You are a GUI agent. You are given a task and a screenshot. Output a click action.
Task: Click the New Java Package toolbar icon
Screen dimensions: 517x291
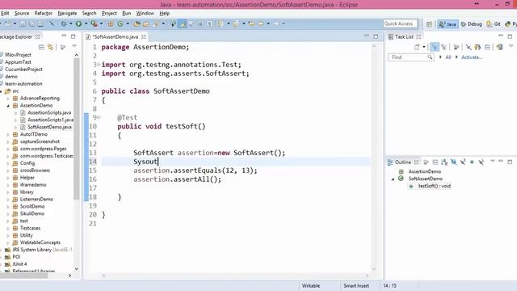(x=111, y=23)
